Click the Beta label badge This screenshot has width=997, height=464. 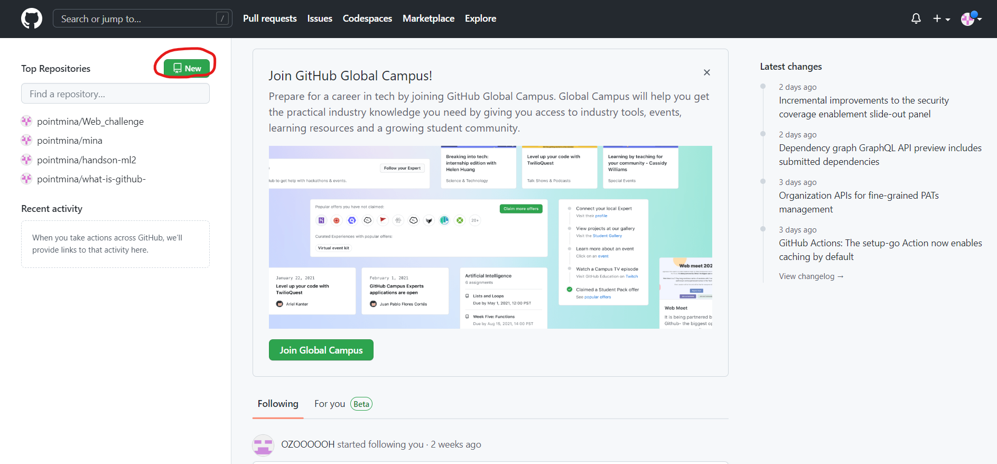(361, 404)
